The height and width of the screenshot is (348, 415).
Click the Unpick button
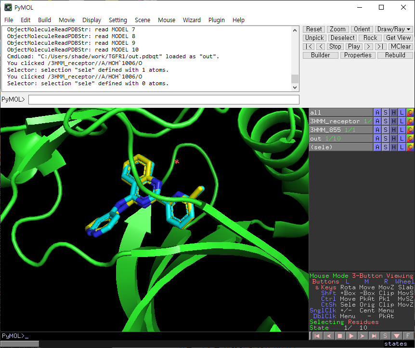314,38
